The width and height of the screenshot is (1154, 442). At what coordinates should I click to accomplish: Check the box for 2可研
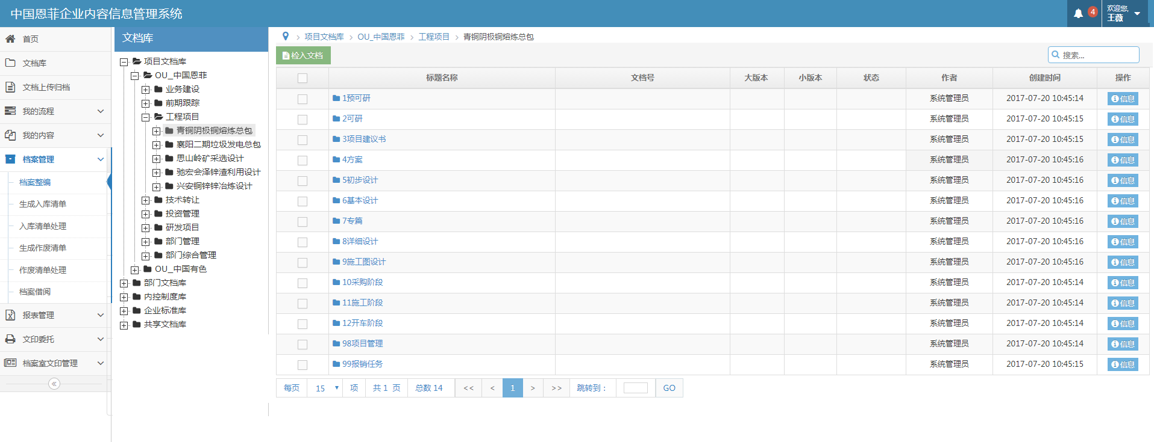point(303,120)
